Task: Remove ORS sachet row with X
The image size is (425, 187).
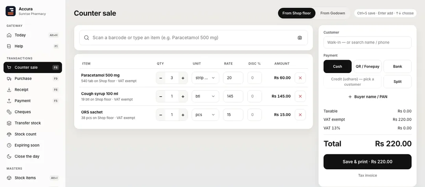Action: 300,115
